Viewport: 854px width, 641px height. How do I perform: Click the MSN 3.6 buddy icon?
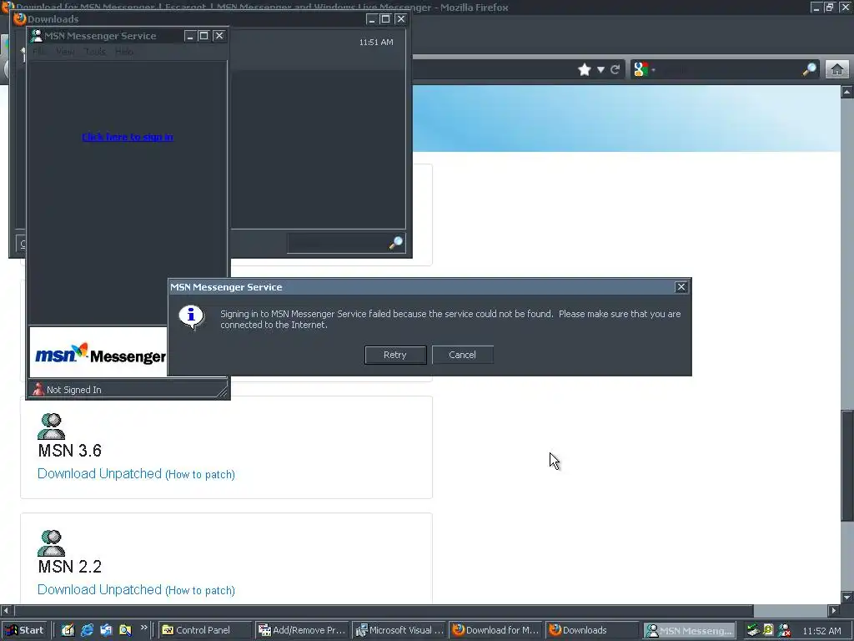(51, 426)
